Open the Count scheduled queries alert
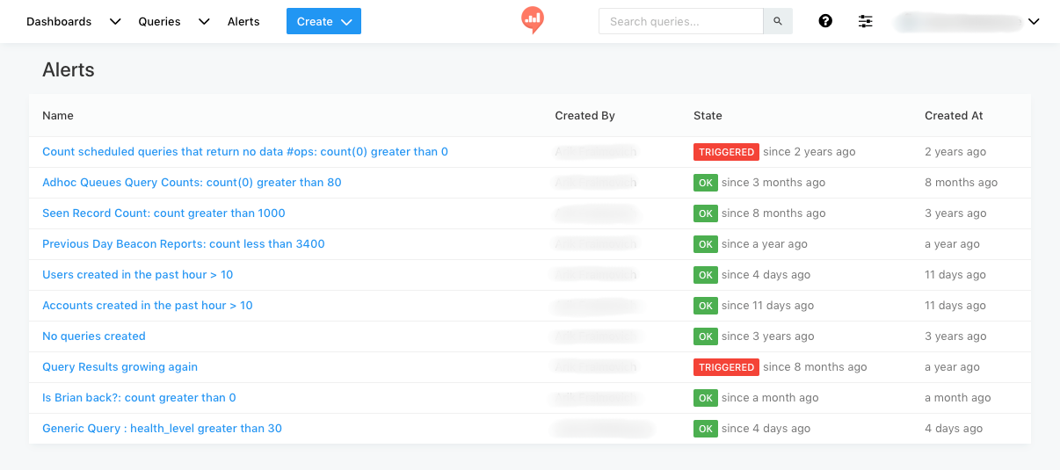The image size is (1060, 470). [x=245, y=152]
